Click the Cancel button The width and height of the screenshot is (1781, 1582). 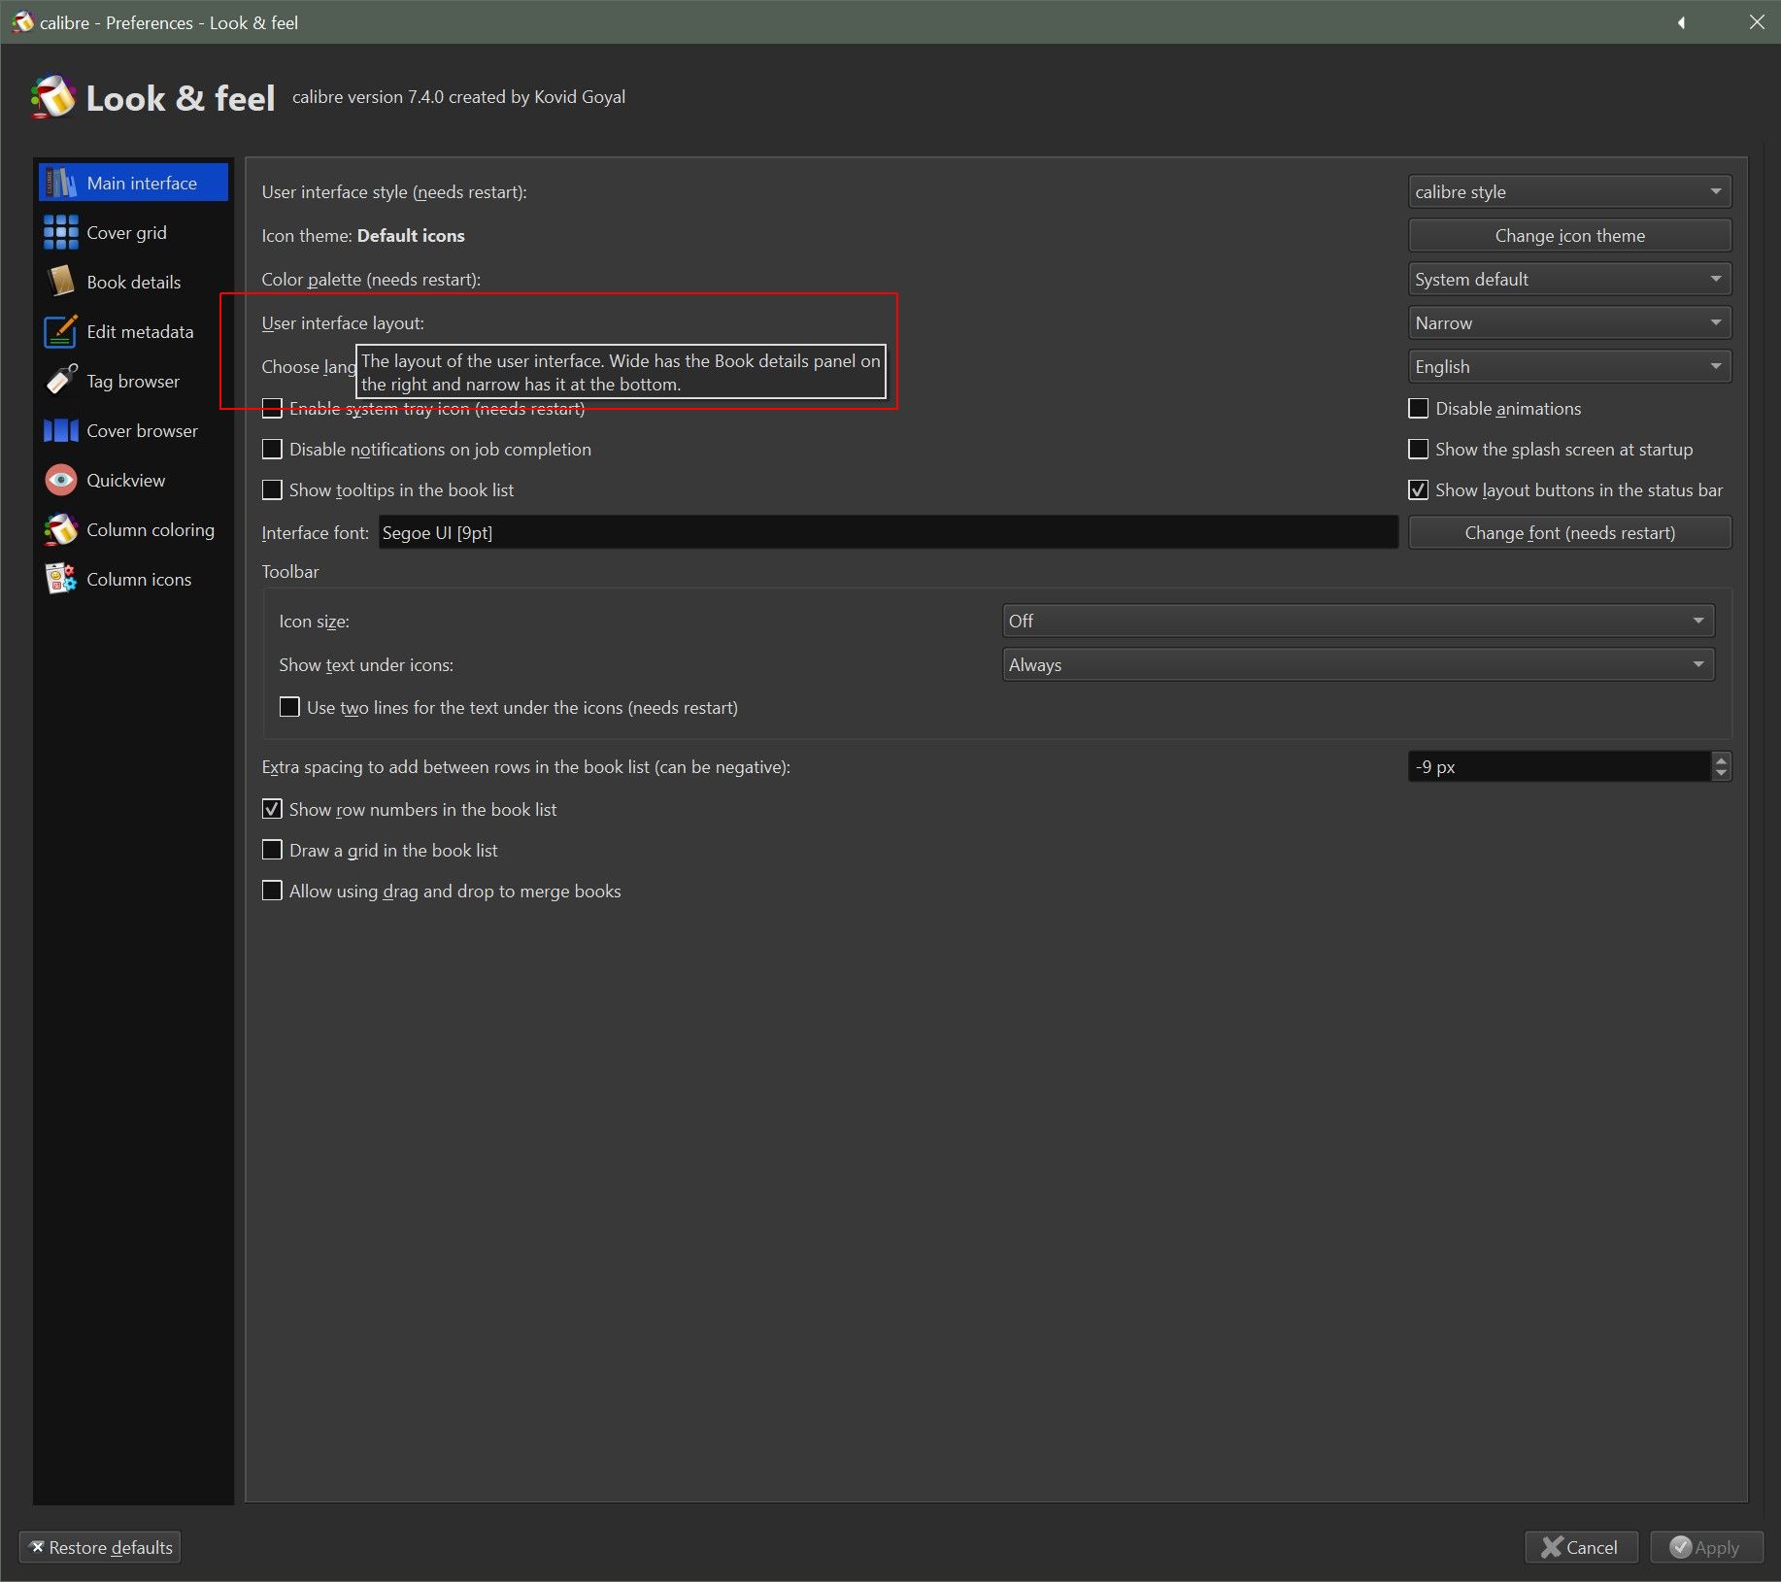pyautogui.click(x=1581, y=1547)
